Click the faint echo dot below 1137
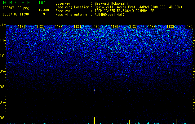 click(129, 91)
